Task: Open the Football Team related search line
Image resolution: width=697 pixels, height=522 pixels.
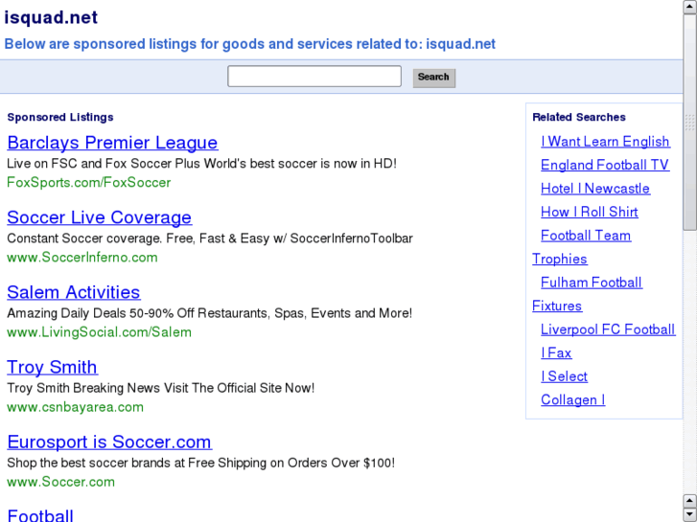Action: [586, 236]
